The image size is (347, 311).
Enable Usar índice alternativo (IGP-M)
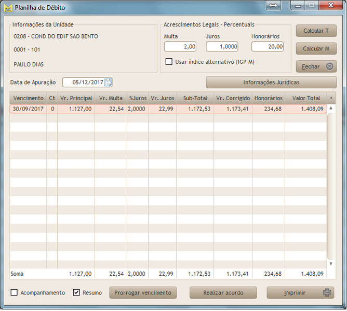click(169, 62)
